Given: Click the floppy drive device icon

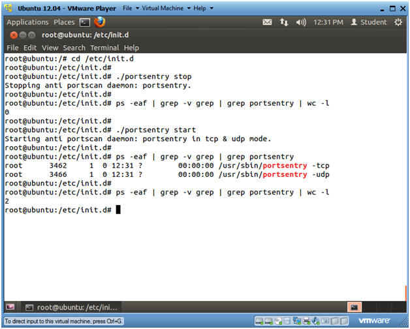Looking at the screenshot, I should click(287, 321).
